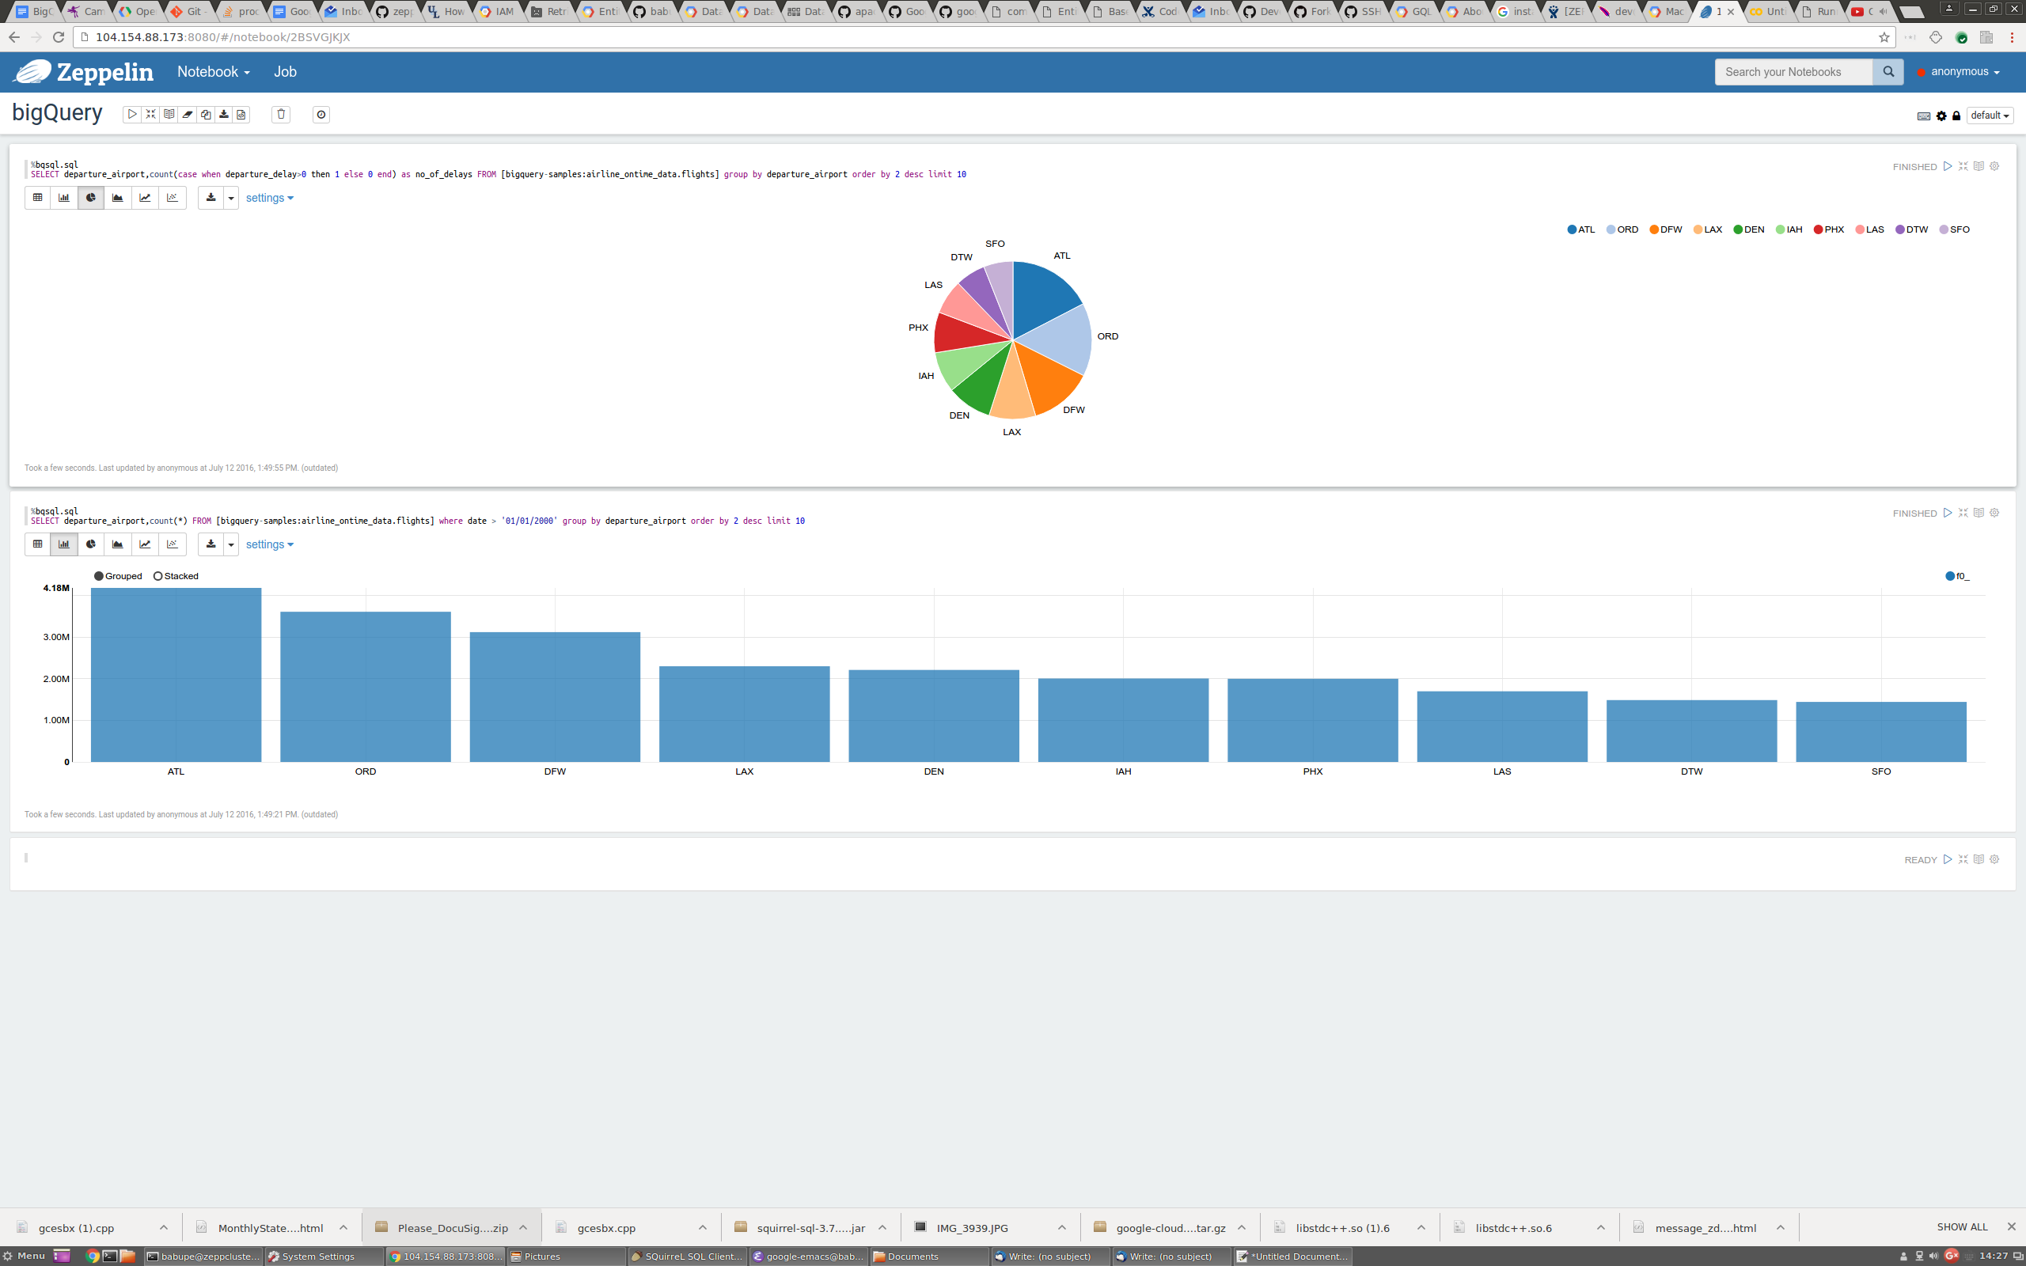Click the show/hide code icon in notebook toolbar
The image size is (2026, 1266).
click(150, 115)
